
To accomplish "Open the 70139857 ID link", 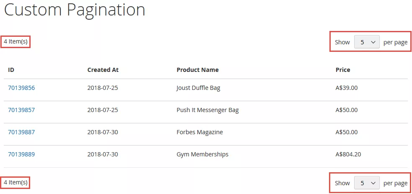I will pos(21,110).
